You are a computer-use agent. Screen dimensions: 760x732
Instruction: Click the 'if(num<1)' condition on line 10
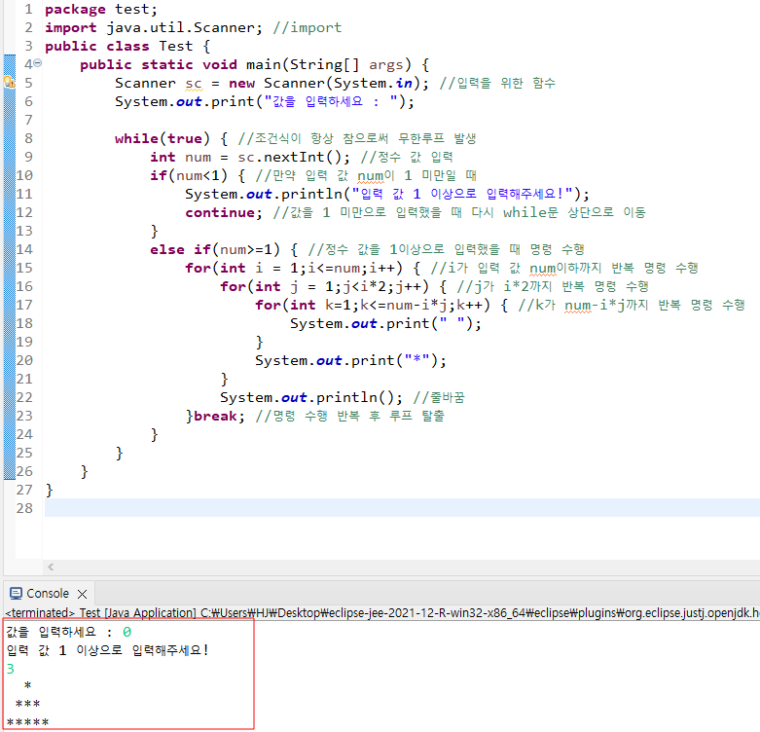188,175
